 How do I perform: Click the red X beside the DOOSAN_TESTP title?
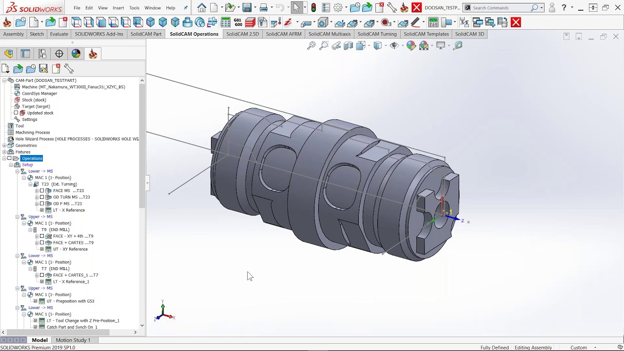416,8
